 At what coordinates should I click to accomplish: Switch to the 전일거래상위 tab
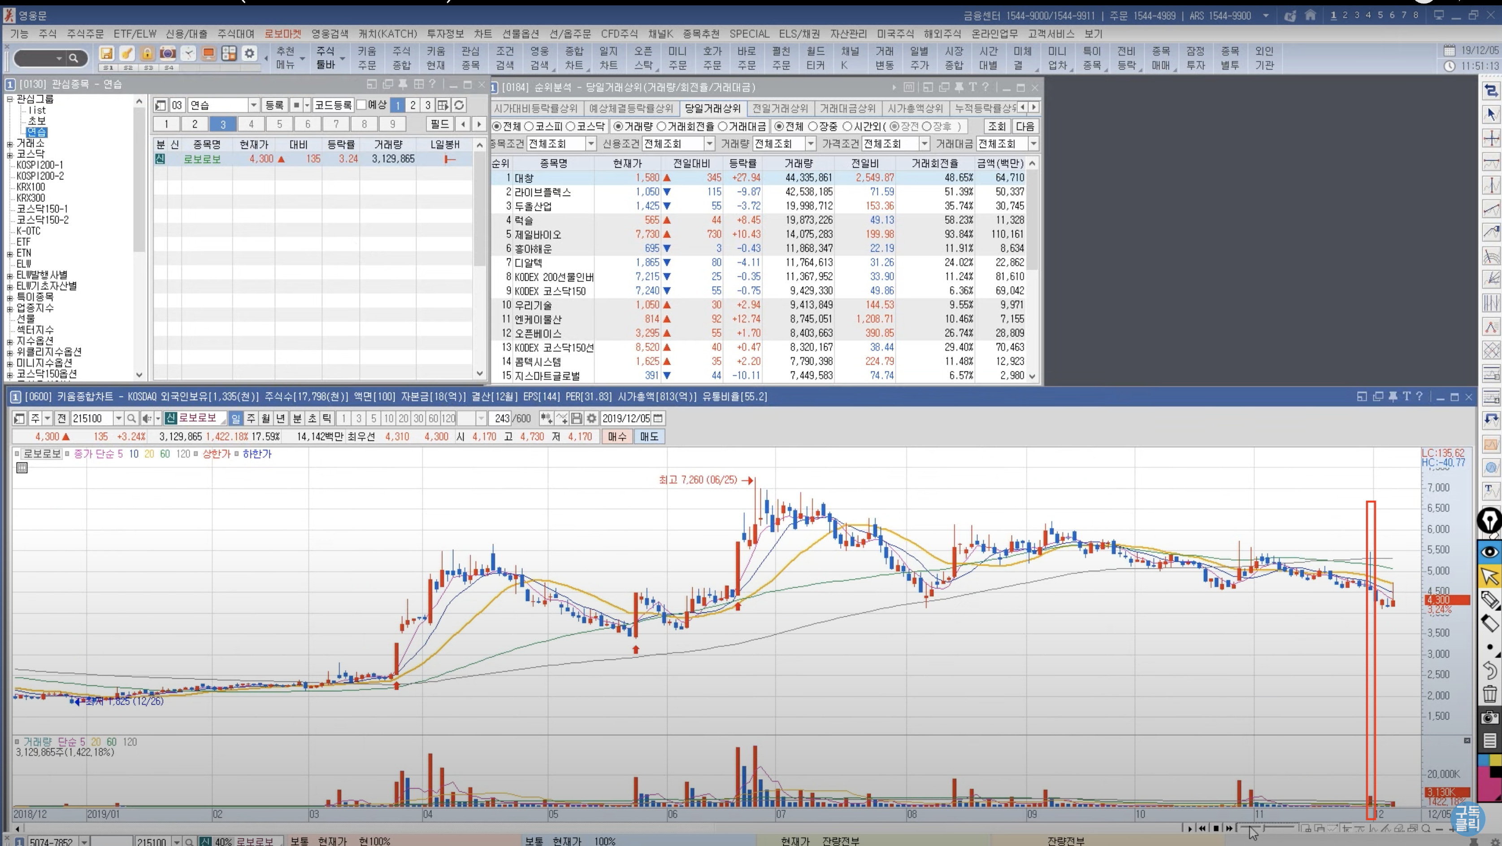[x=780, y=109]
